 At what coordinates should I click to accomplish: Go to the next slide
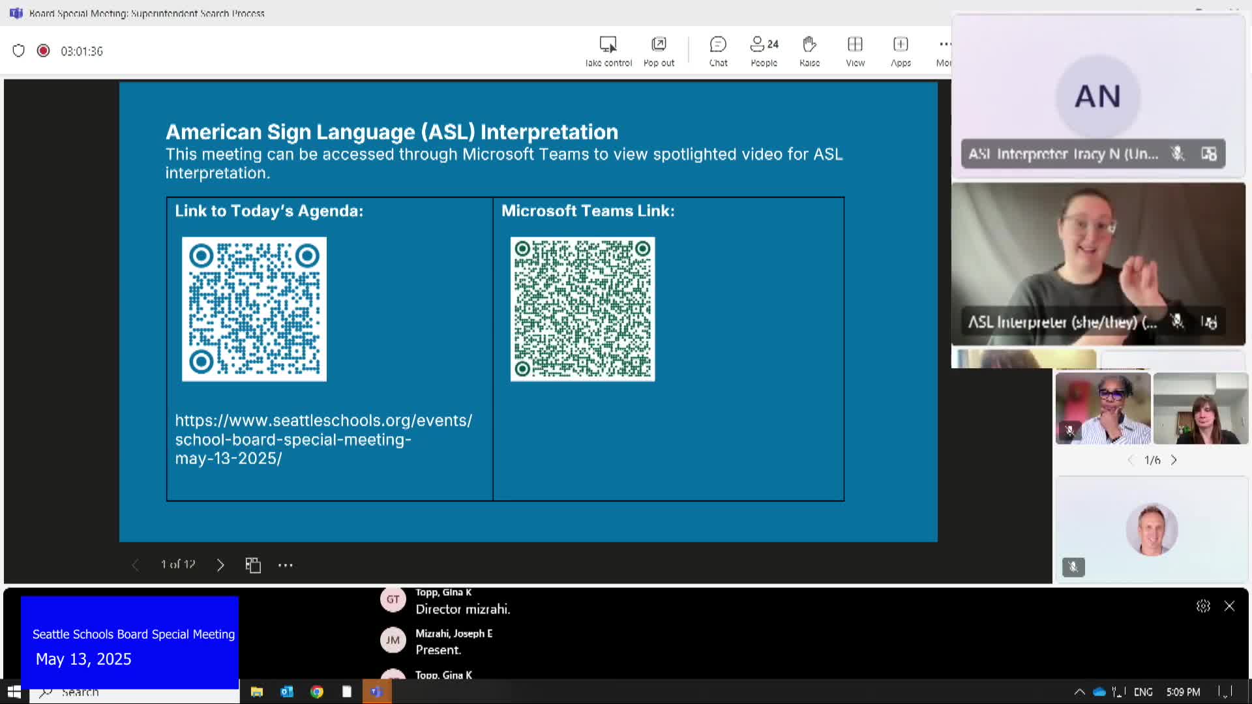click(x=220, y=565)
